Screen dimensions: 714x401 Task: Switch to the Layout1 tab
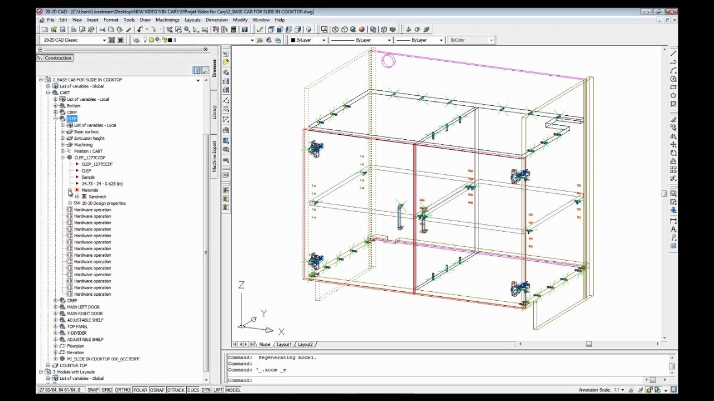283,344
